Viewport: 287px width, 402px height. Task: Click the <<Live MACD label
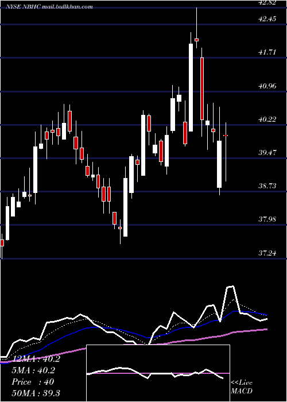point(242,386)
